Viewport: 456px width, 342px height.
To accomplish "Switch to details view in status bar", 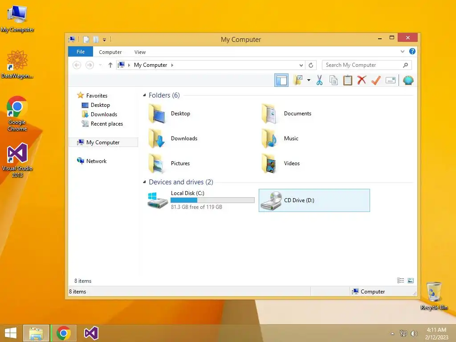I will point(400,281).
